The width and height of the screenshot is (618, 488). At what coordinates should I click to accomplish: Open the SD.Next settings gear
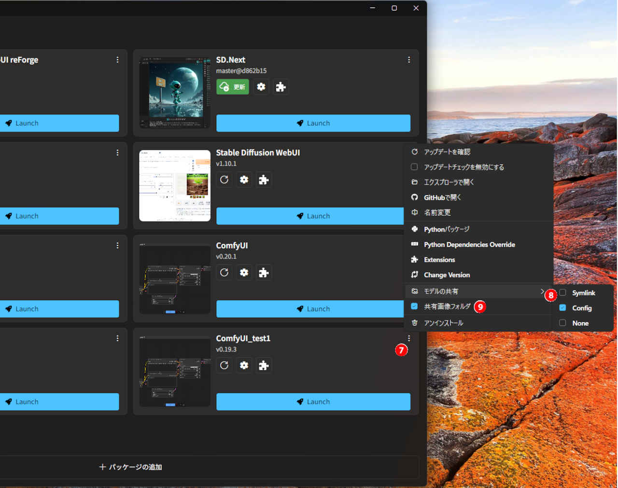pyautogui.click(x=261, y=87)
